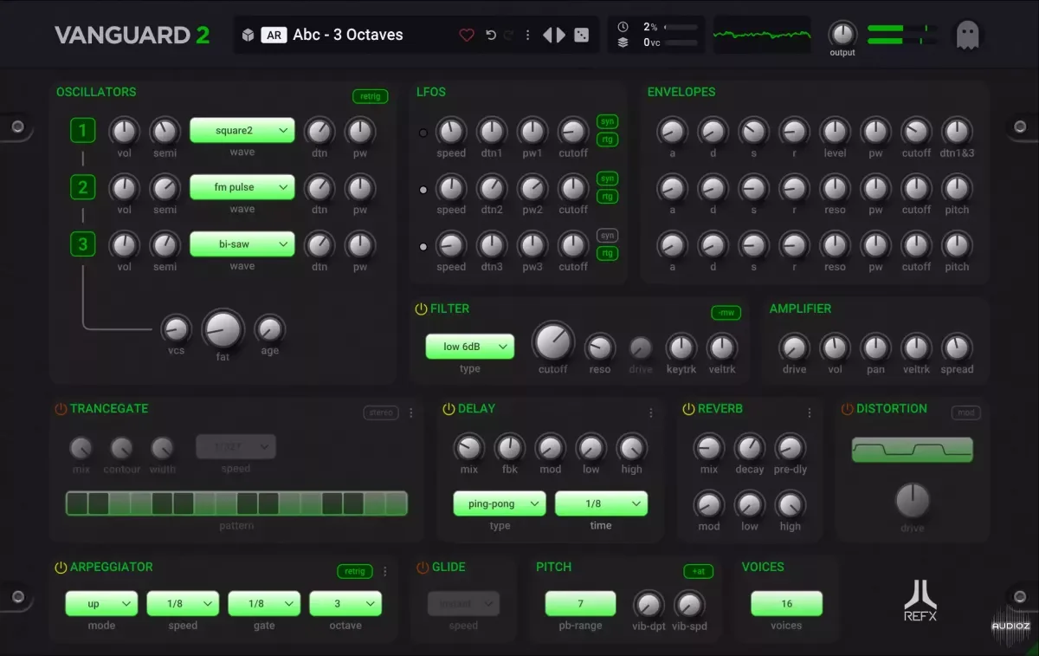Toggle LFO 3 rtg button
1039x656 pixels.
click(608, 253)
